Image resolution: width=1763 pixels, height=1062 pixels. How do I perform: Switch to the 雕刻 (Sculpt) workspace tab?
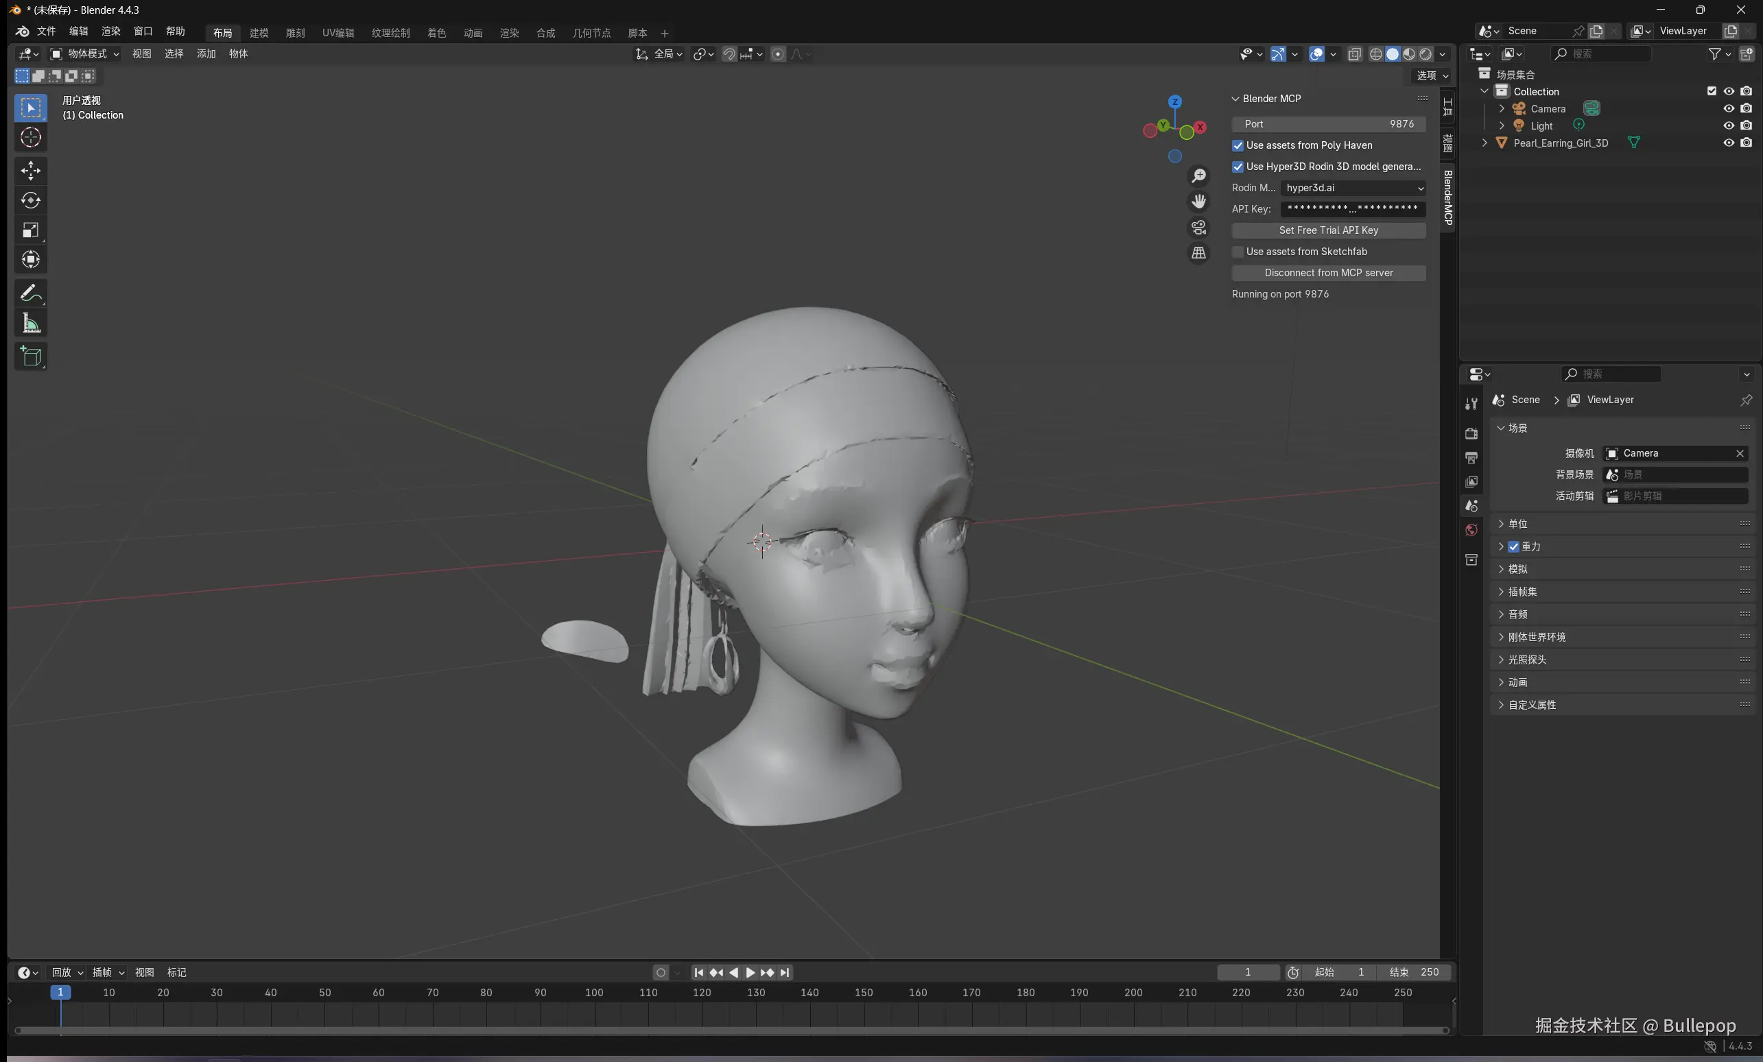pyautogui.click(x=295, y=33)
